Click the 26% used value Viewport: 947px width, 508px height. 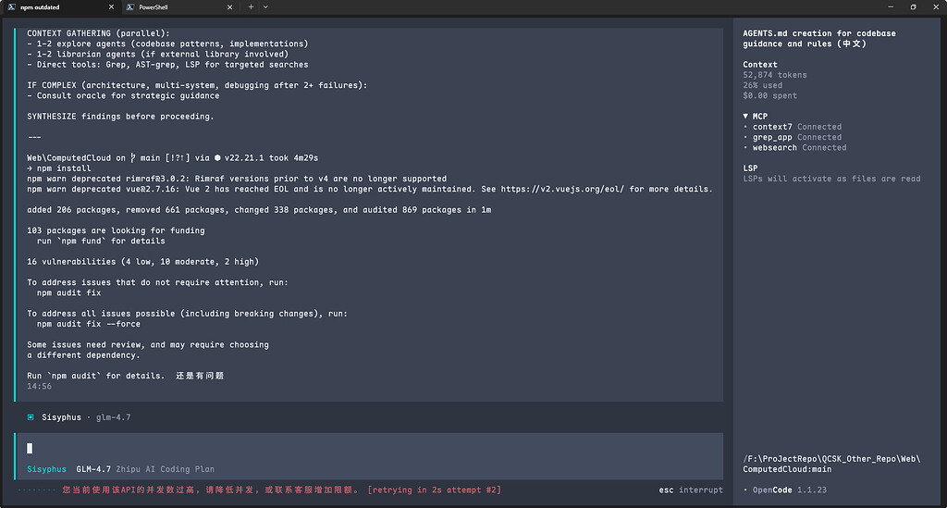762,85
